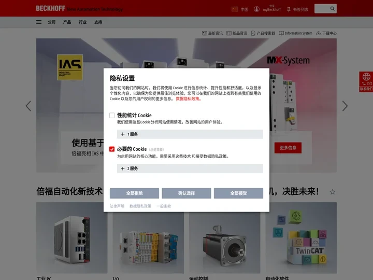Show next carousel slide arrow

click(x=345, y=106)
